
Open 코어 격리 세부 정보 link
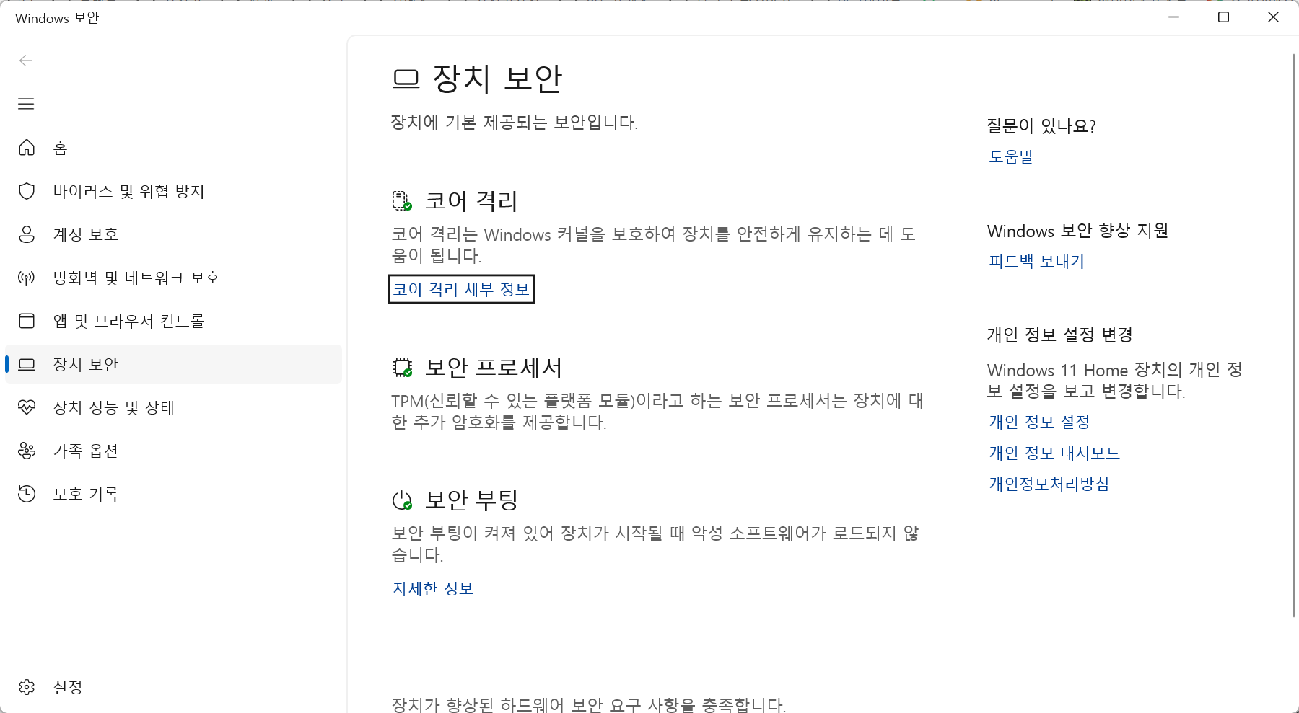(x=461, y=288)
